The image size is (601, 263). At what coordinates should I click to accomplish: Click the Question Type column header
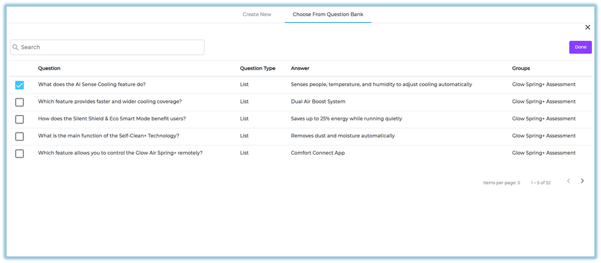(x=257, y=69)
